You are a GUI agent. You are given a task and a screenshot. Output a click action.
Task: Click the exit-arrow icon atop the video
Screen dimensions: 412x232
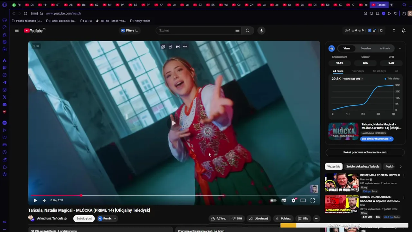tap(170, 47)
